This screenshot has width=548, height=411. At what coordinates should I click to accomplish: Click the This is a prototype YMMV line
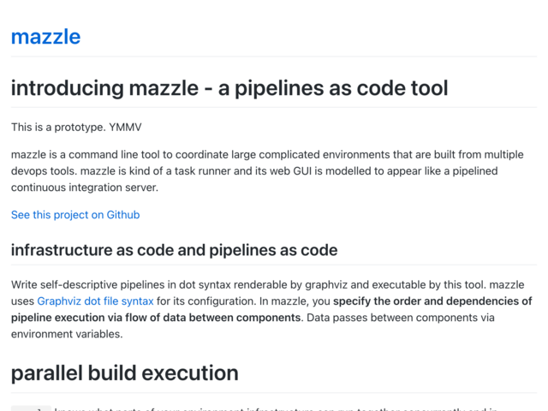[x=76, y=127]
